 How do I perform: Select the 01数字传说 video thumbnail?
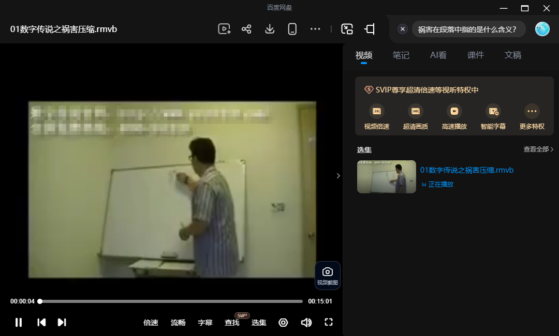point(387,177)
